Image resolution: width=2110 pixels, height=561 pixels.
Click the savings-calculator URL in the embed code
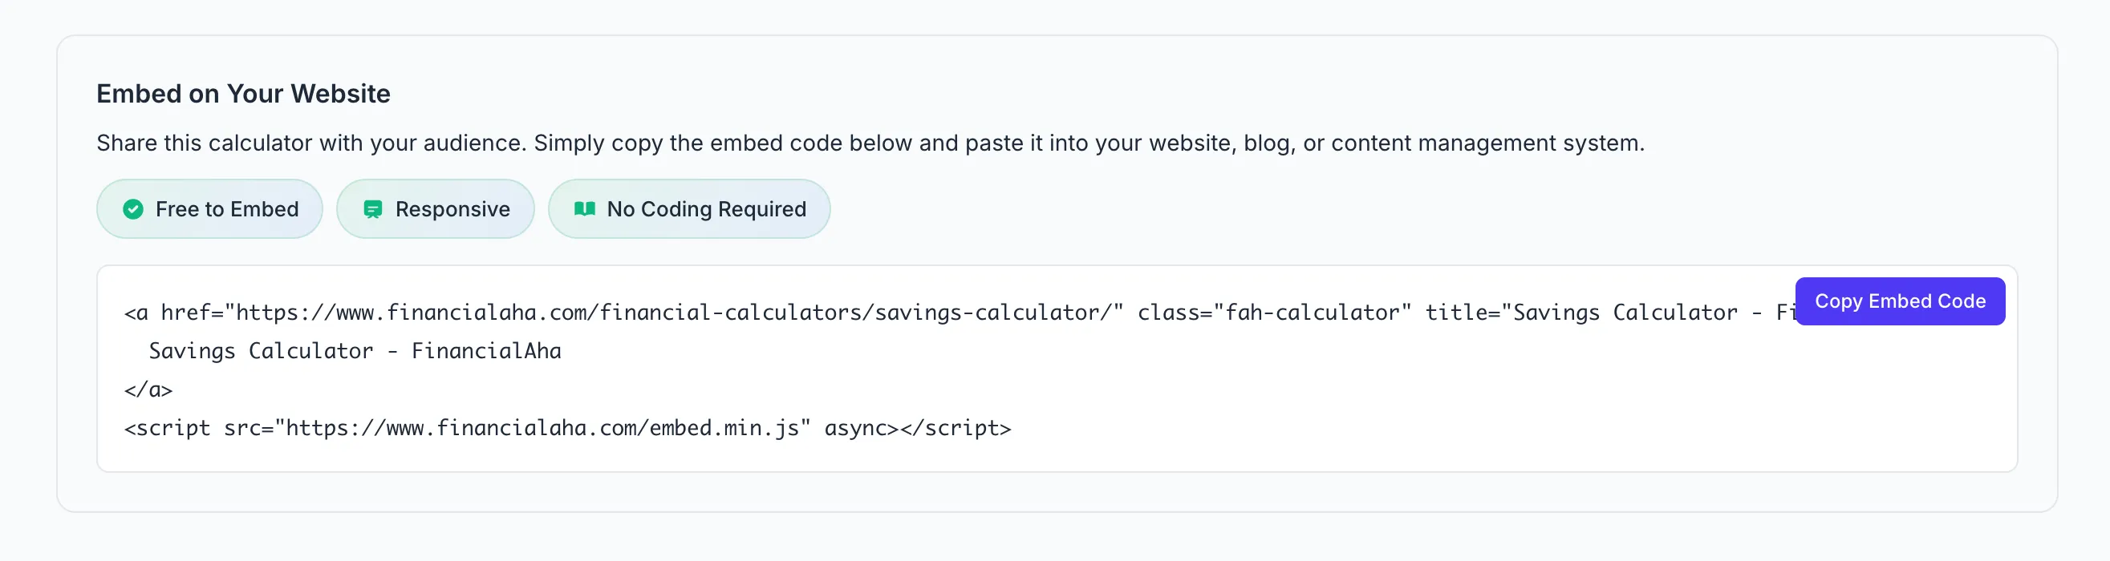coord(672,312)
